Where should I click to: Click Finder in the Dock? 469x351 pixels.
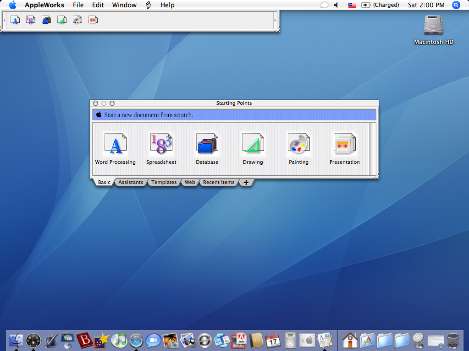[x=16, y=340]
